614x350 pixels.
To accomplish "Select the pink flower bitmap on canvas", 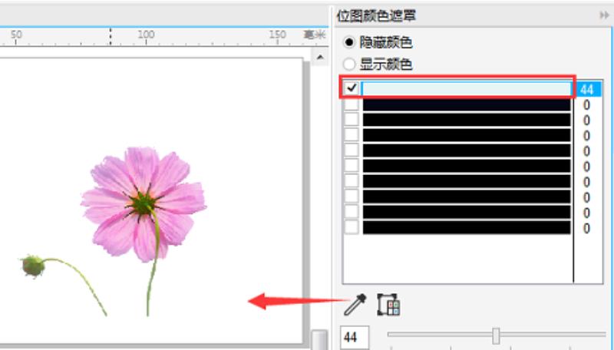I will point(144,204).
